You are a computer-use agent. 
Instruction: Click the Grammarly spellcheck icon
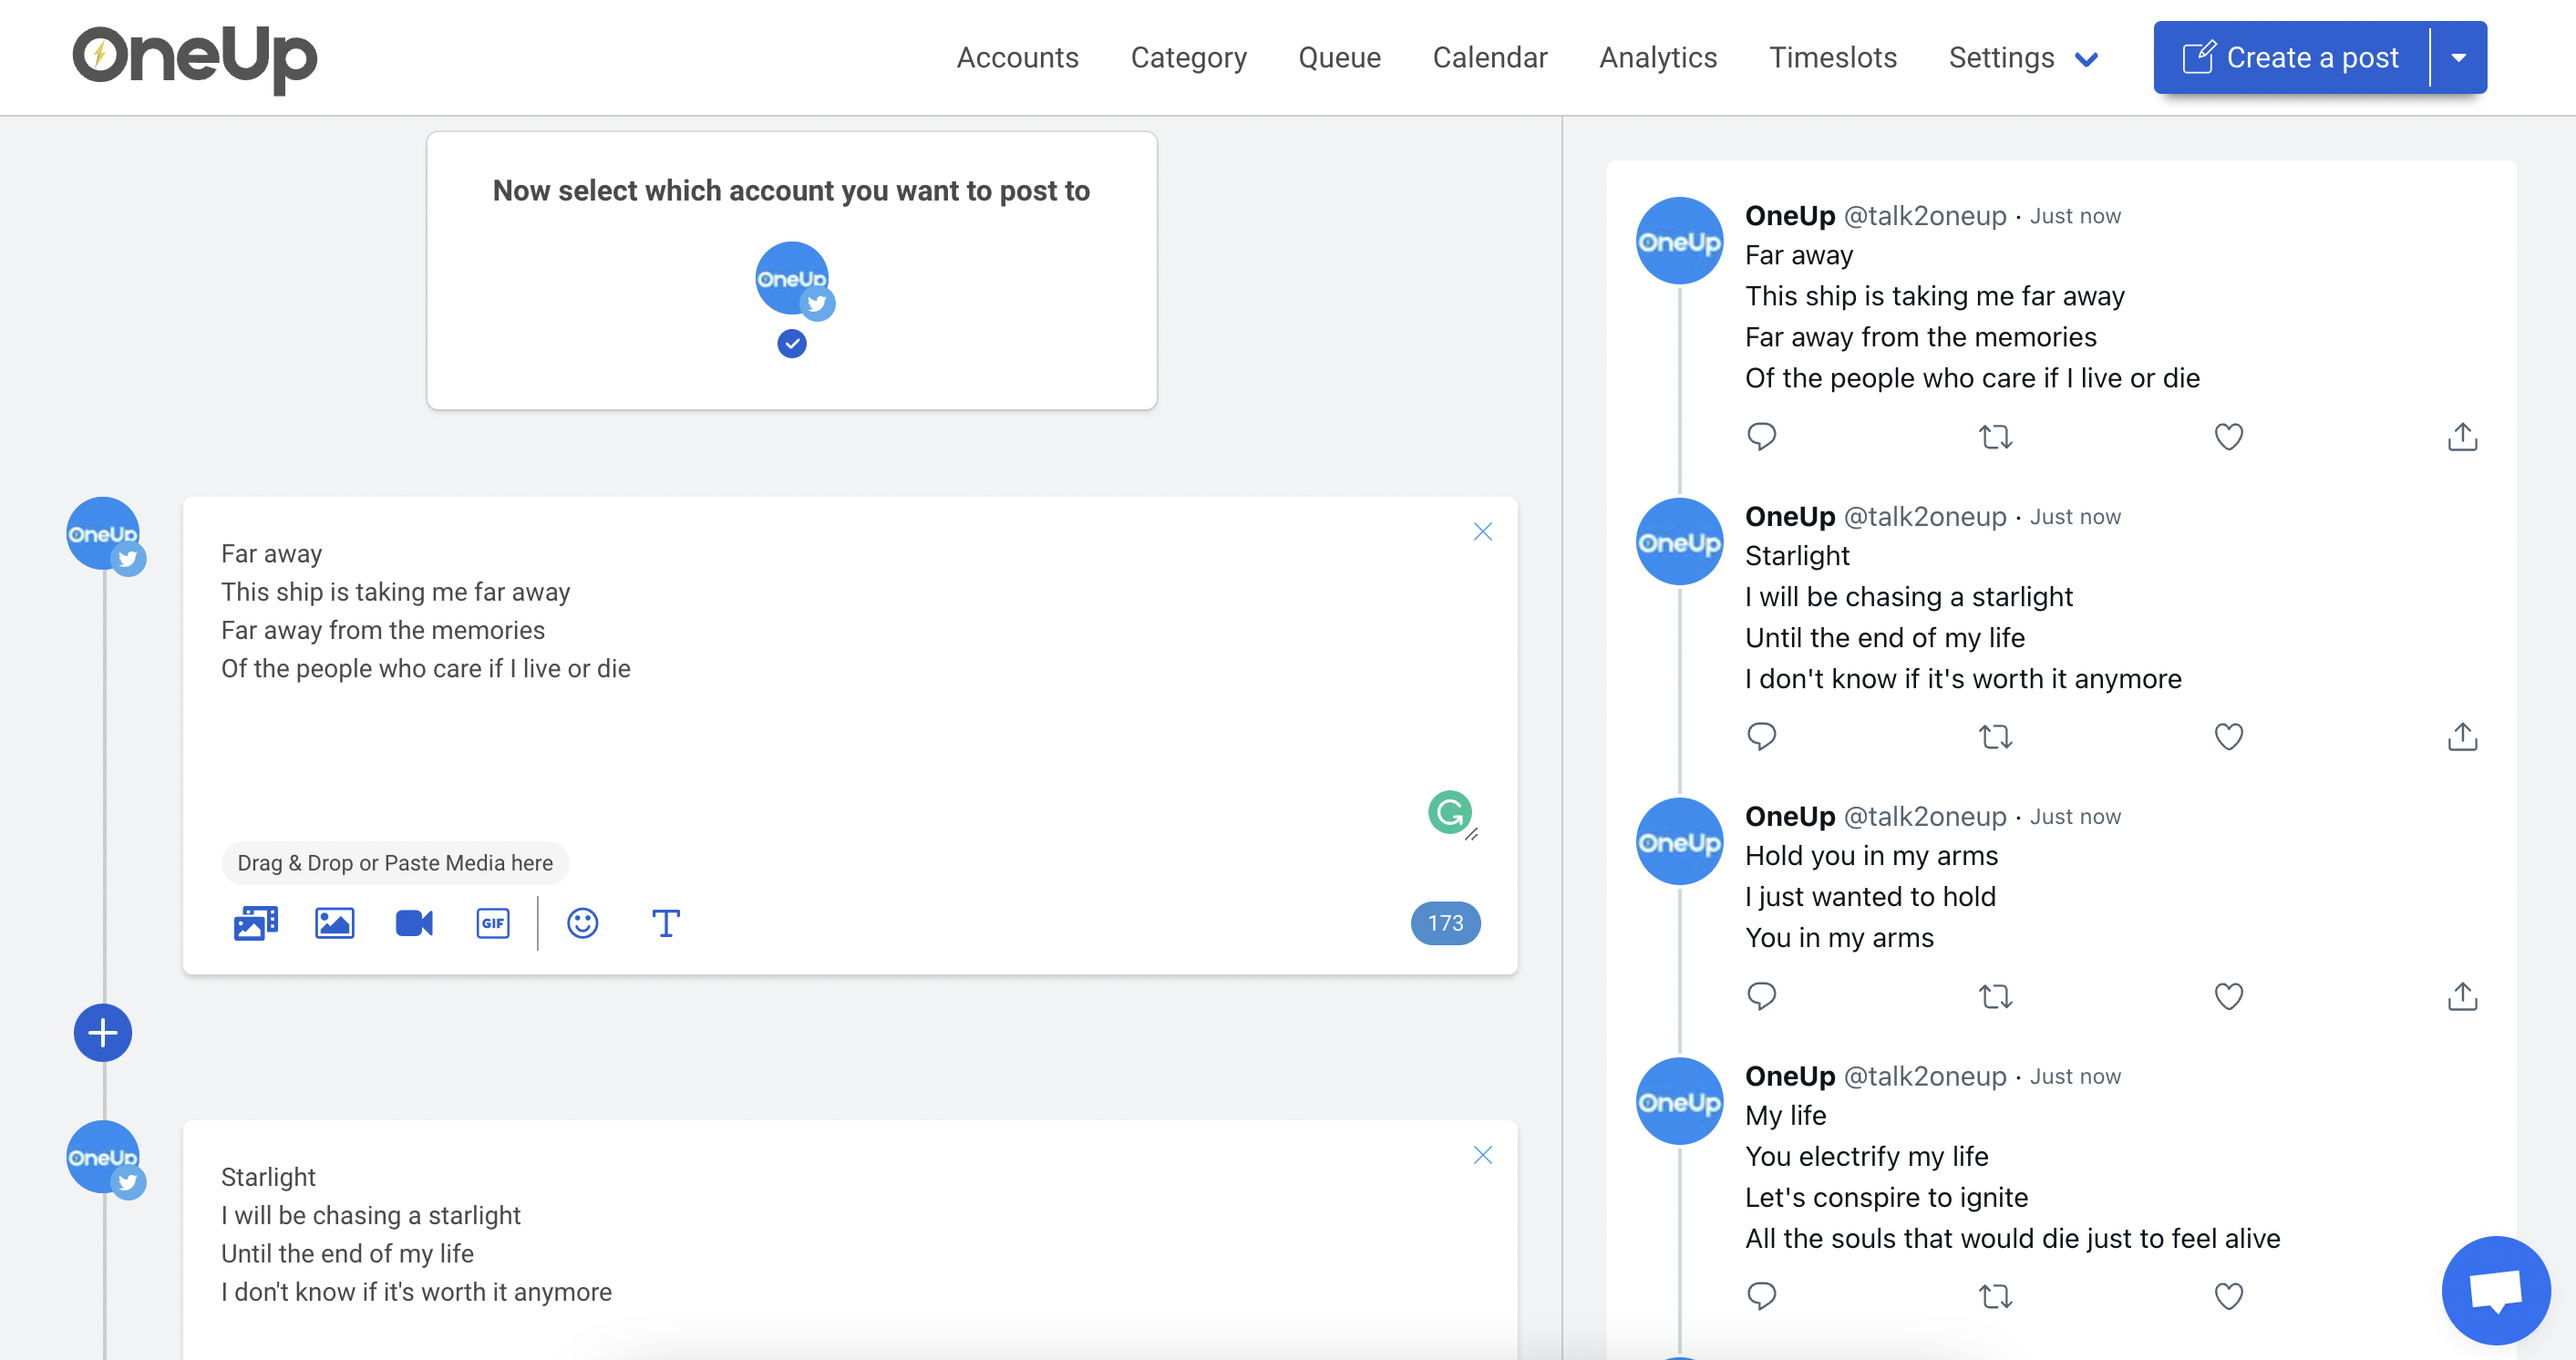coord(1451,811)
